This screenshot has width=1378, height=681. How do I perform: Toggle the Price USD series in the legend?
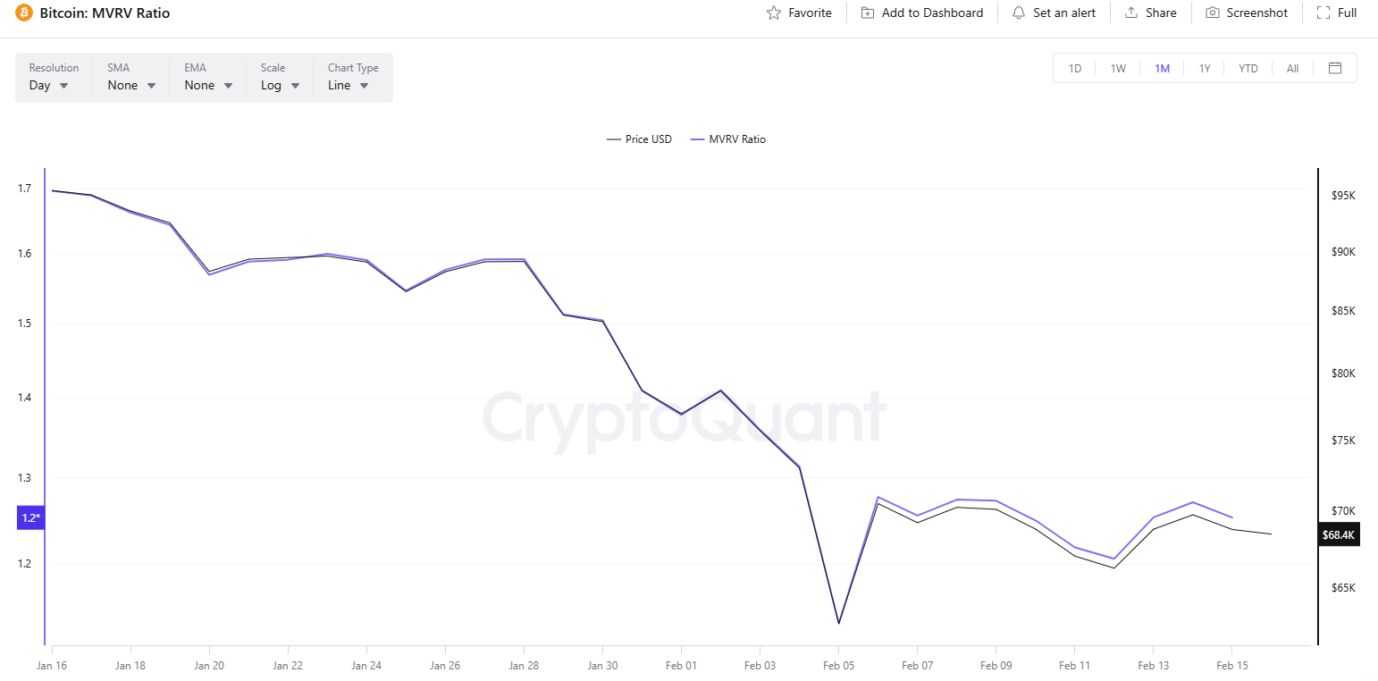[639, 139]
